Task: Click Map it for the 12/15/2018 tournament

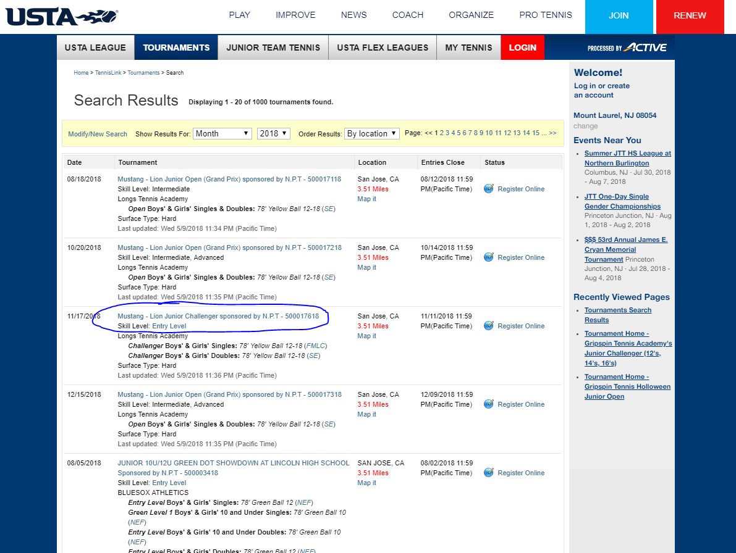Action: pyautogui.click(x=366, y=414)
